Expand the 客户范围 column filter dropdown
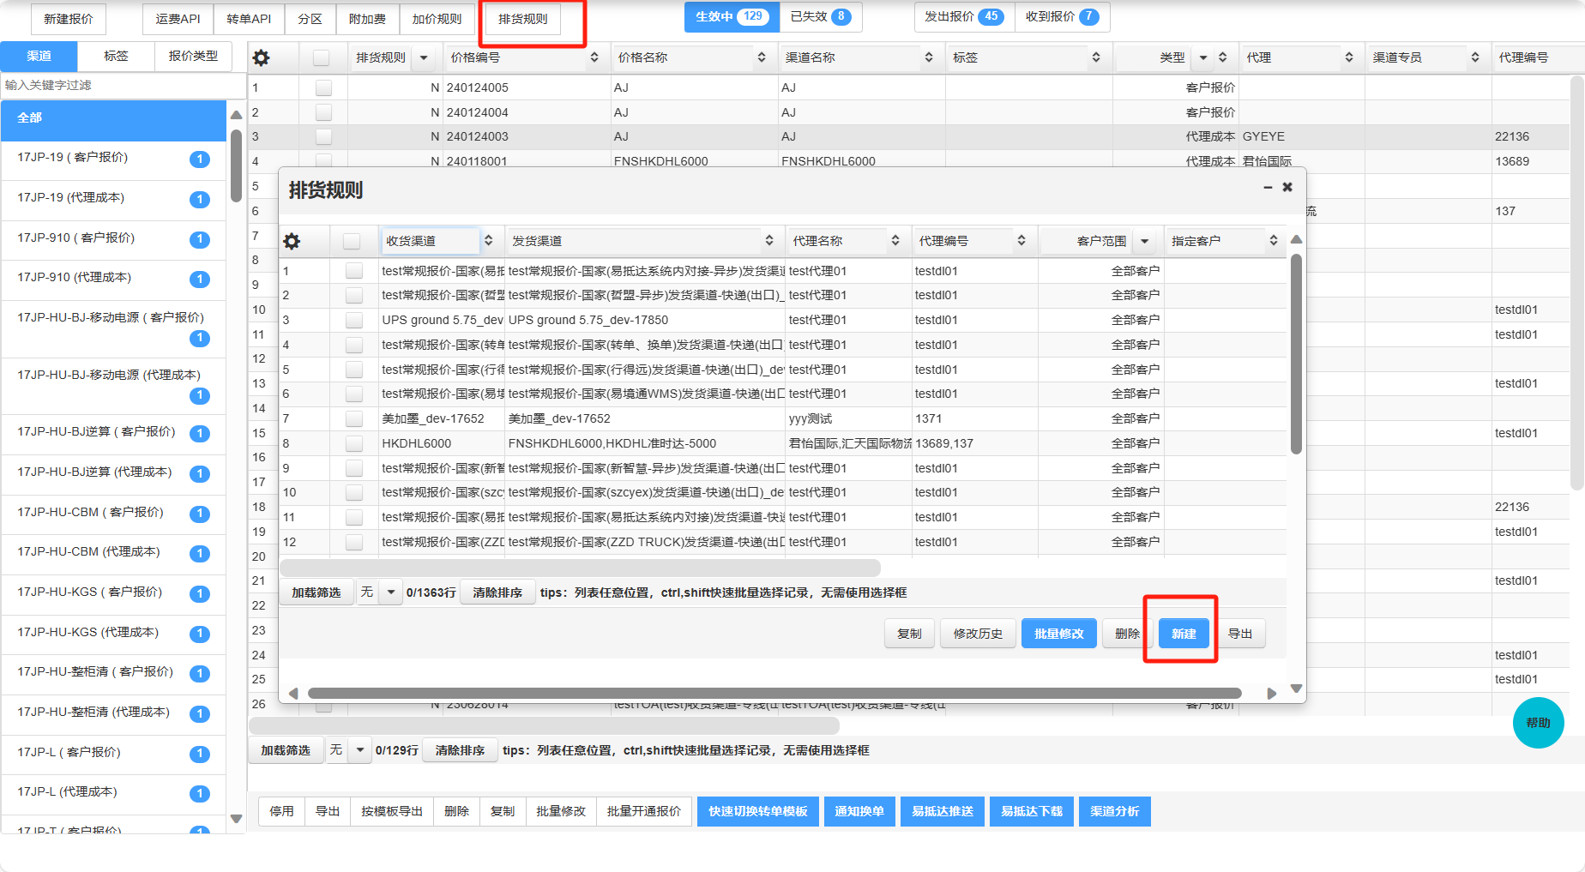This screenshot has height=872, width=1585. [1144, 241]
